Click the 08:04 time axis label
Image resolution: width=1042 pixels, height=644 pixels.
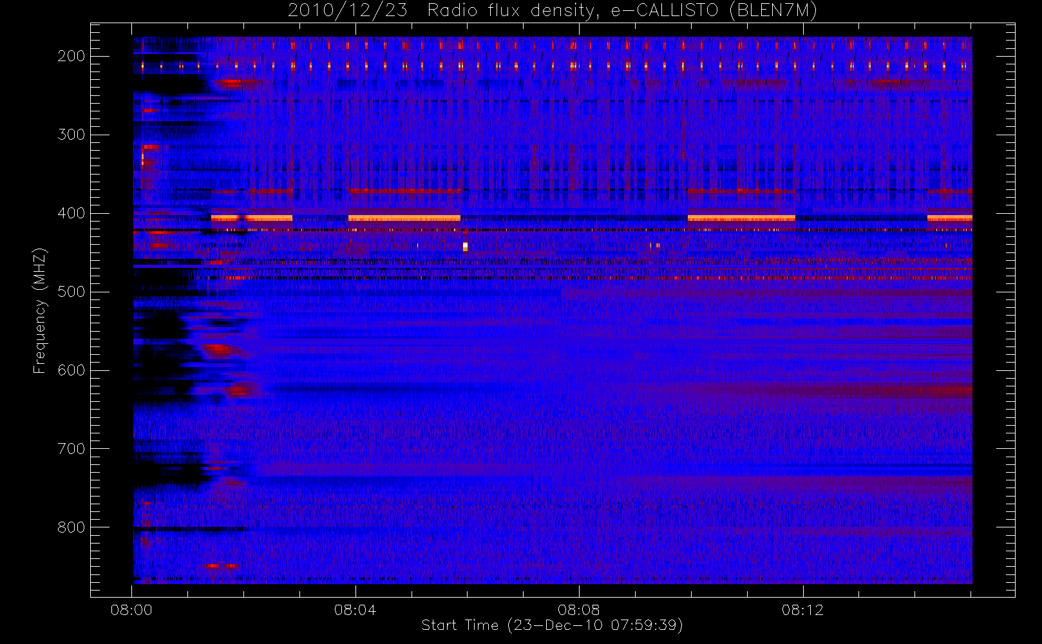pyautogui.click(x=355, y=610)
